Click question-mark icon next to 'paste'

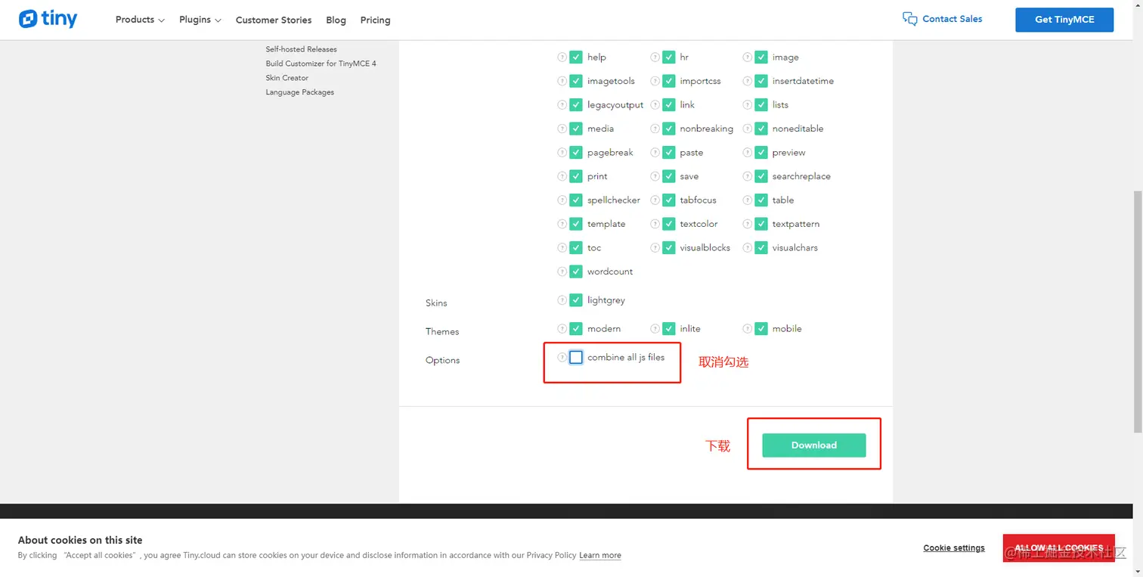[655, 152]
